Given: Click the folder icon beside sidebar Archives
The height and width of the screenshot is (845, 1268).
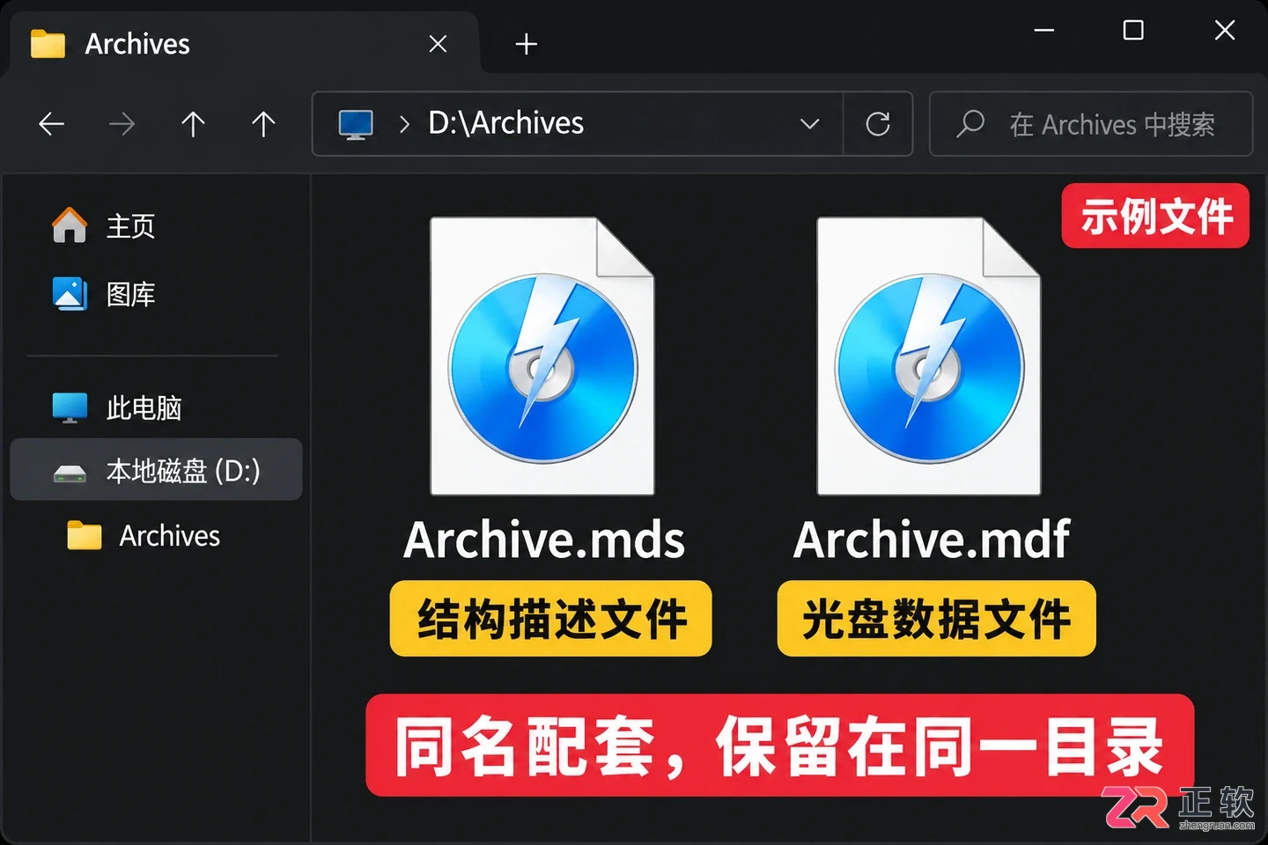Looking at the screenshot, I should coord(85,534).
